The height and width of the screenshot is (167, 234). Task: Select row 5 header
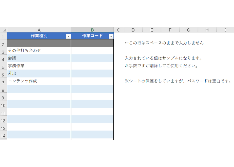pos(4,66)
